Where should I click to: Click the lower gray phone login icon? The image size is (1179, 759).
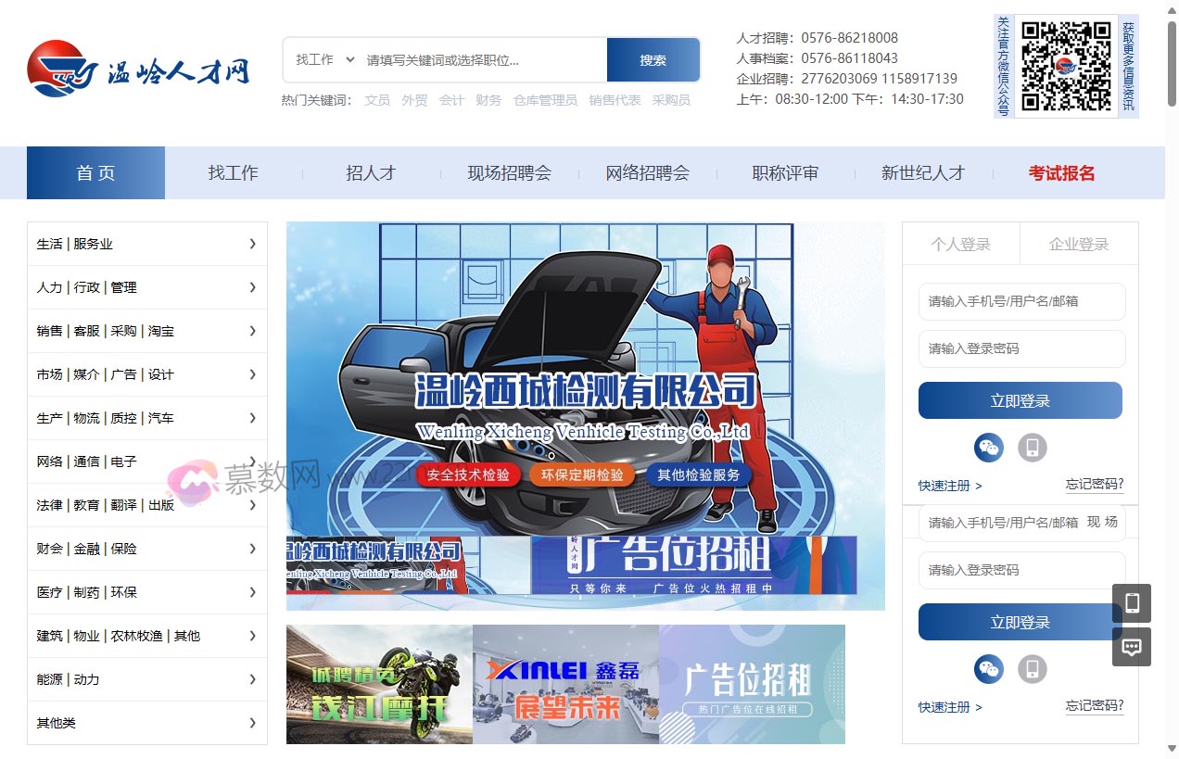(1032, 669)
